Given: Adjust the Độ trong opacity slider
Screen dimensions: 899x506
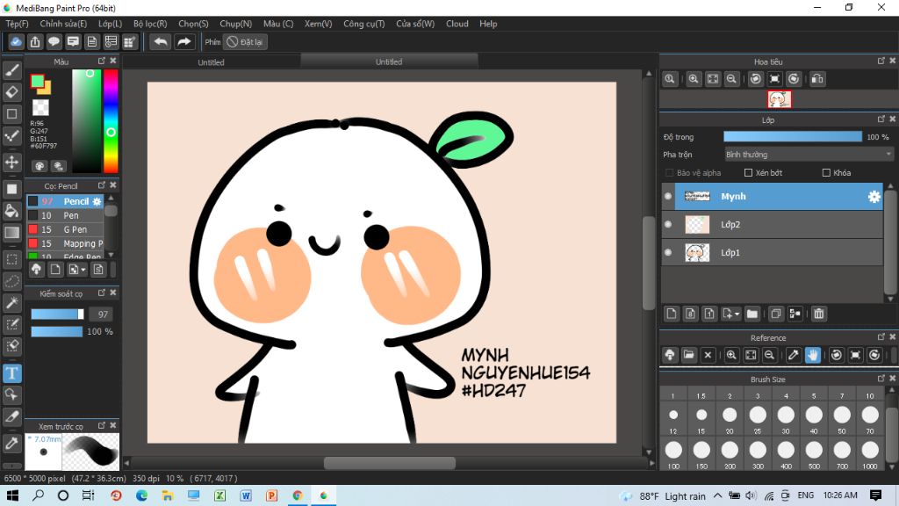Looking at the screenshot, I should 792,137.
